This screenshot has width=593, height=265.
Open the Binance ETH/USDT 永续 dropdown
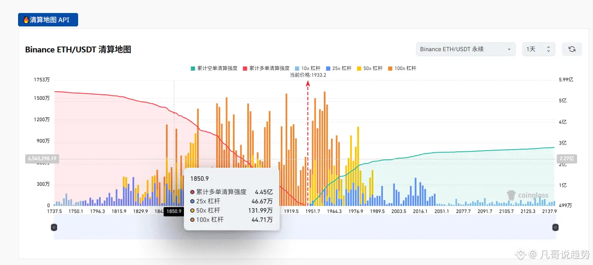(466, 49)
